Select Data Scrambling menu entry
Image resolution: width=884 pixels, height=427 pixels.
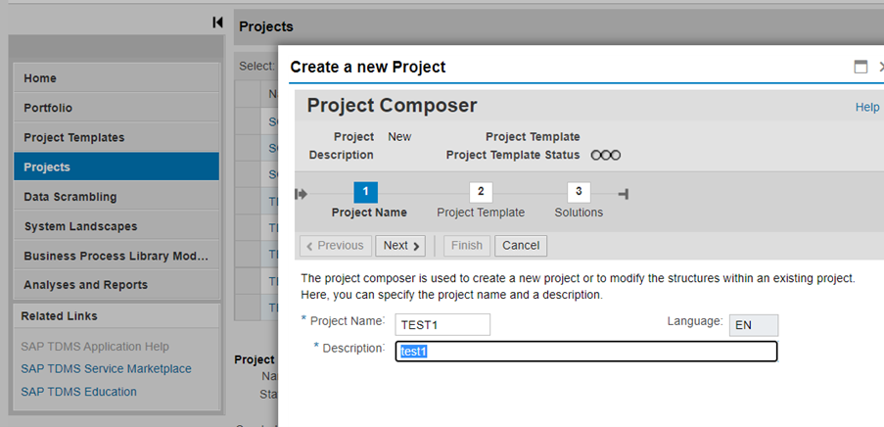point(116,196)
